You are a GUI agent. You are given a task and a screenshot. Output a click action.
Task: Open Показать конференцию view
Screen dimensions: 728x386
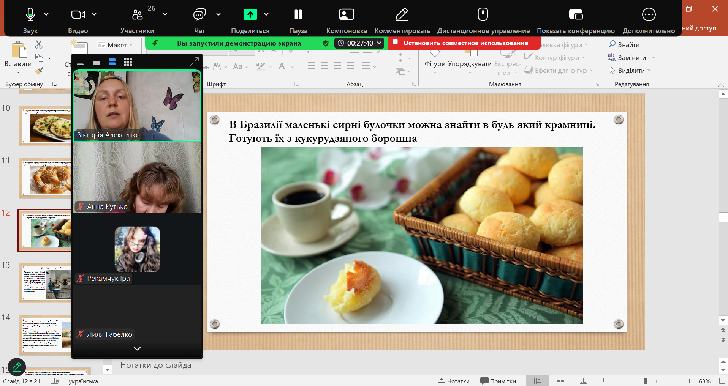(575, 15)
